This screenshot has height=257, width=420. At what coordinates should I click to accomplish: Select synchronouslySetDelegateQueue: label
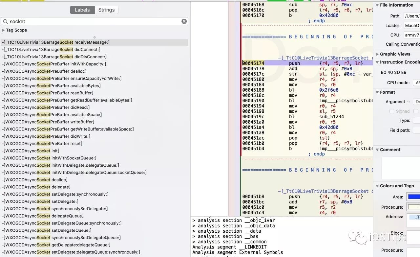[94, 238]
